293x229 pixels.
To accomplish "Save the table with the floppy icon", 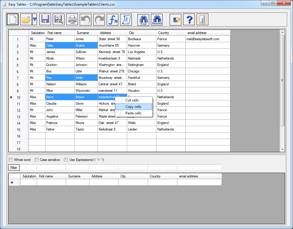I will click(x=45, y=20).
